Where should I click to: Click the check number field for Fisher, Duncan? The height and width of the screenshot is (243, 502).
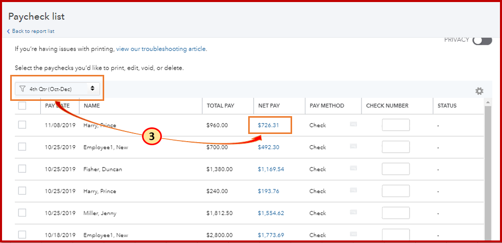(x=396, y=169)
